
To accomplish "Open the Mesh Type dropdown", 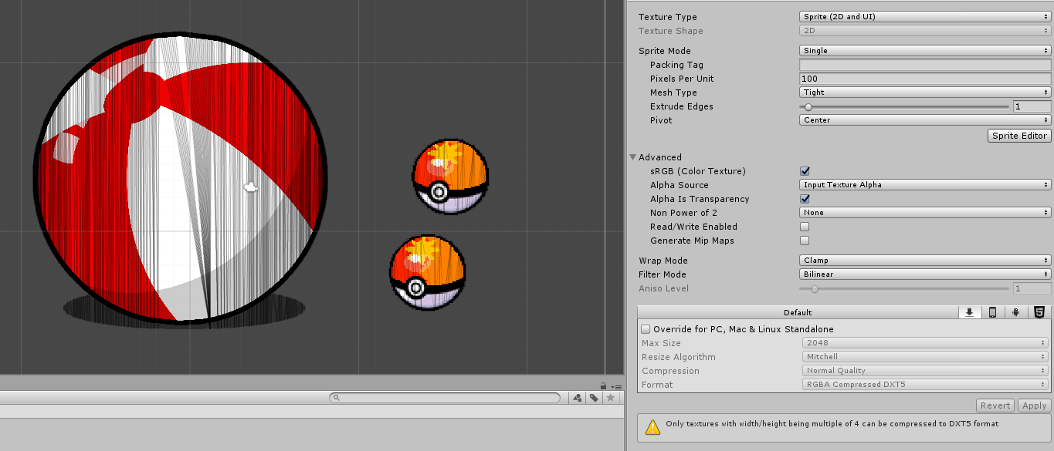I will coord(925,93).
